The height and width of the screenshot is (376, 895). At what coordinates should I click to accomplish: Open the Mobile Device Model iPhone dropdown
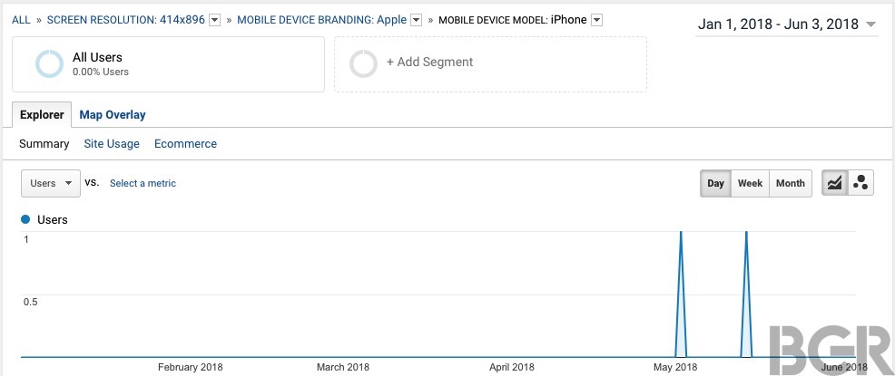click(596, 20)
